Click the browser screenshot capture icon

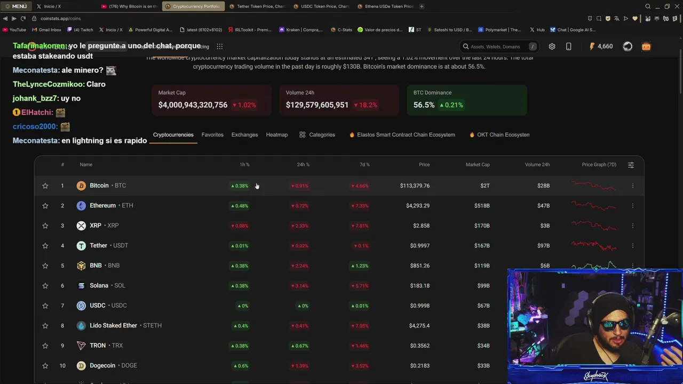click(599, 18)
